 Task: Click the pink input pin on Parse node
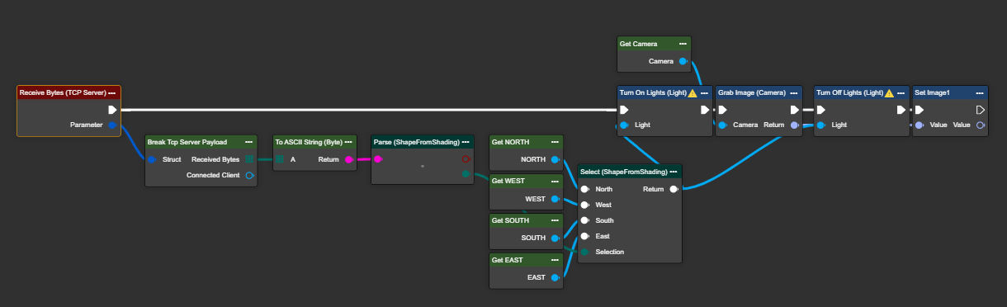378,159
